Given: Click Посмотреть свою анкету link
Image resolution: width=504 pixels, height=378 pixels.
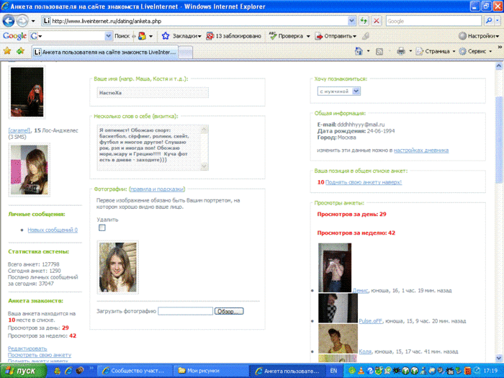Looking at the screenshot, I should [x=40, y=355].
